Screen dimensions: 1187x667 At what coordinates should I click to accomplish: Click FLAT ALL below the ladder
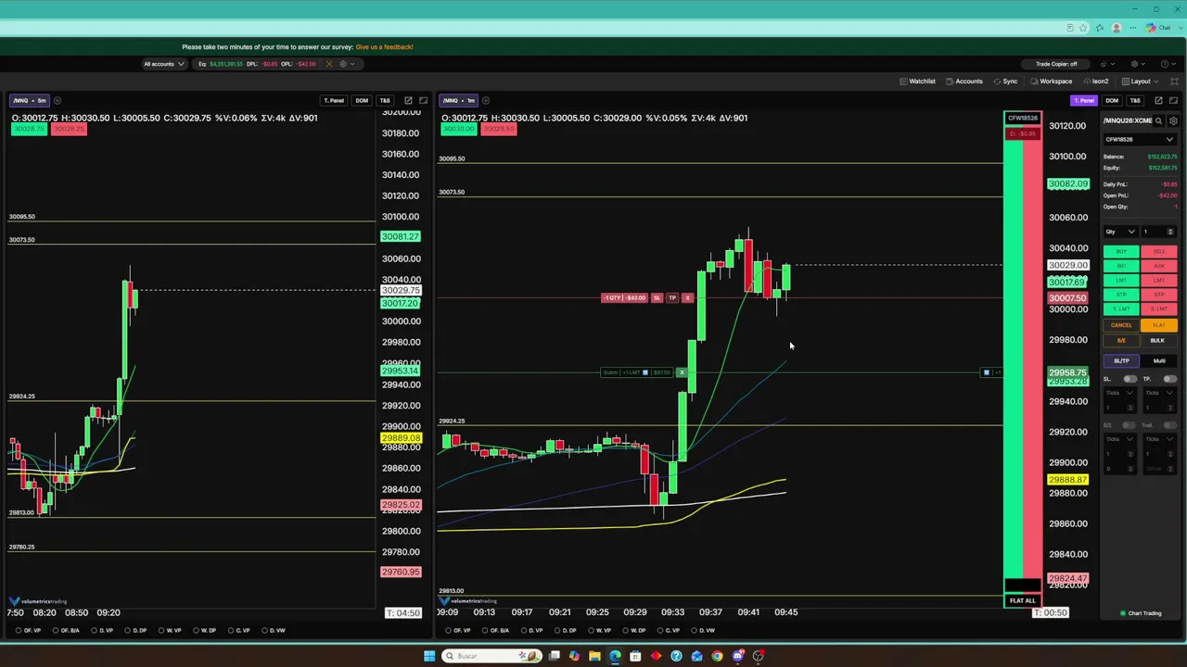(x=1022, y=600)
